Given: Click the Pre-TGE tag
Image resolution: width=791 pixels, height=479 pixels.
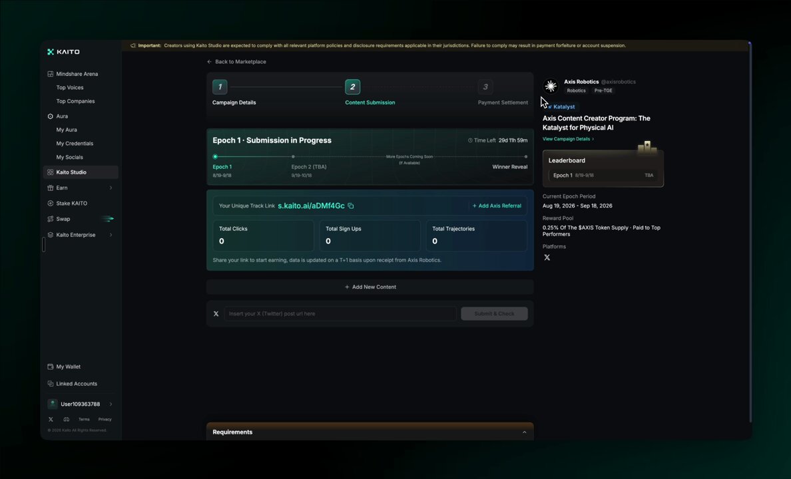Looking at the screenshot, I should [603, 90].
